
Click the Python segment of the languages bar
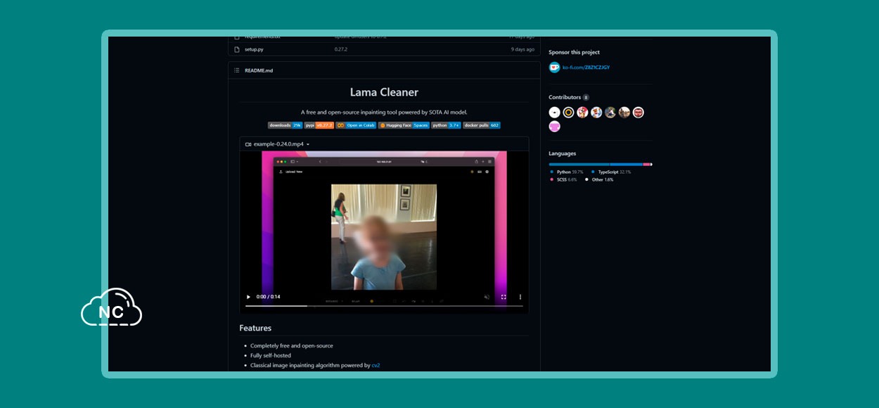(x=579, y=164)
